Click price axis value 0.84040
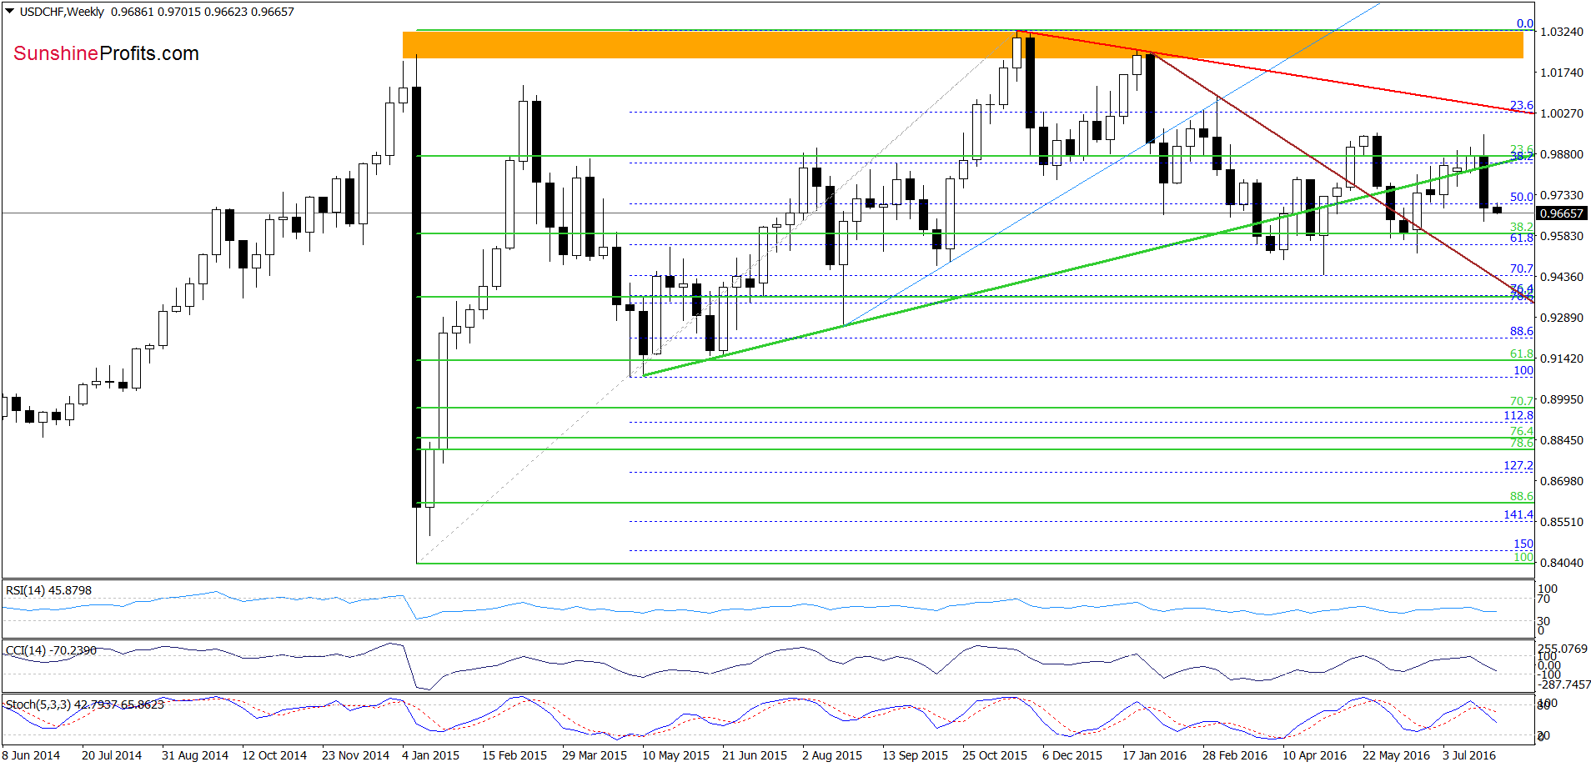Screen dimensions: 1591x767 [x=1561, y=563]
